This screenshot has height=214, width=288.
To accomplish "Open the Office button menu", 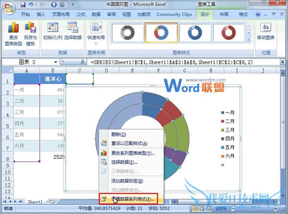I will (x=9, y=8).
